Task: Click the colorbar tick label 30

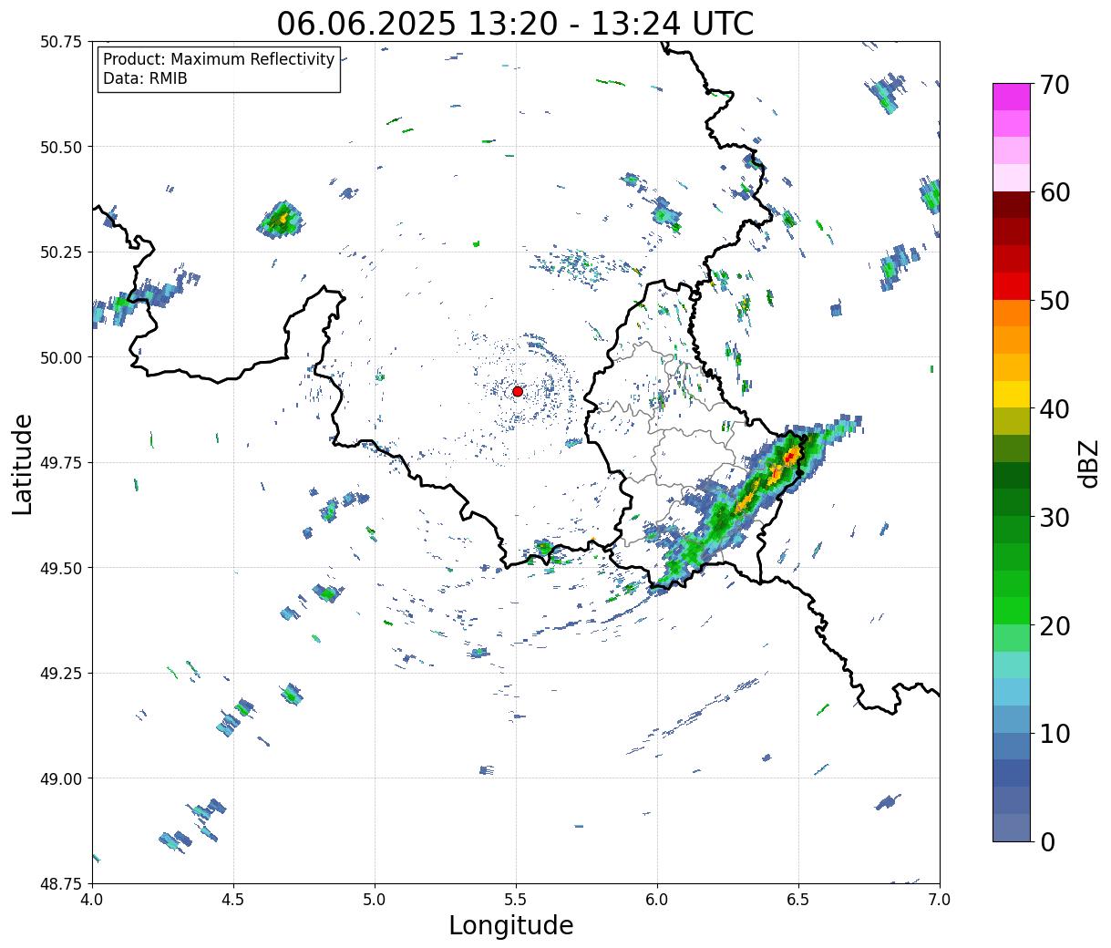Action: pos(1055,518)
